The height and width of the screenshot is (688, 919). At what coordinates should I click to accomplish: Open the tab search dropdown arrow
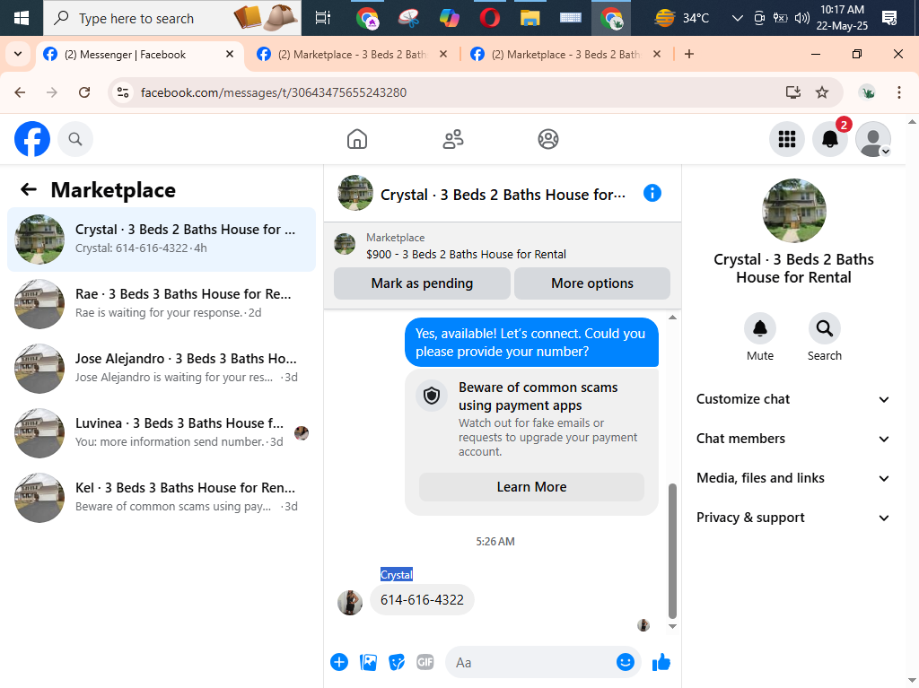(18, 55)
